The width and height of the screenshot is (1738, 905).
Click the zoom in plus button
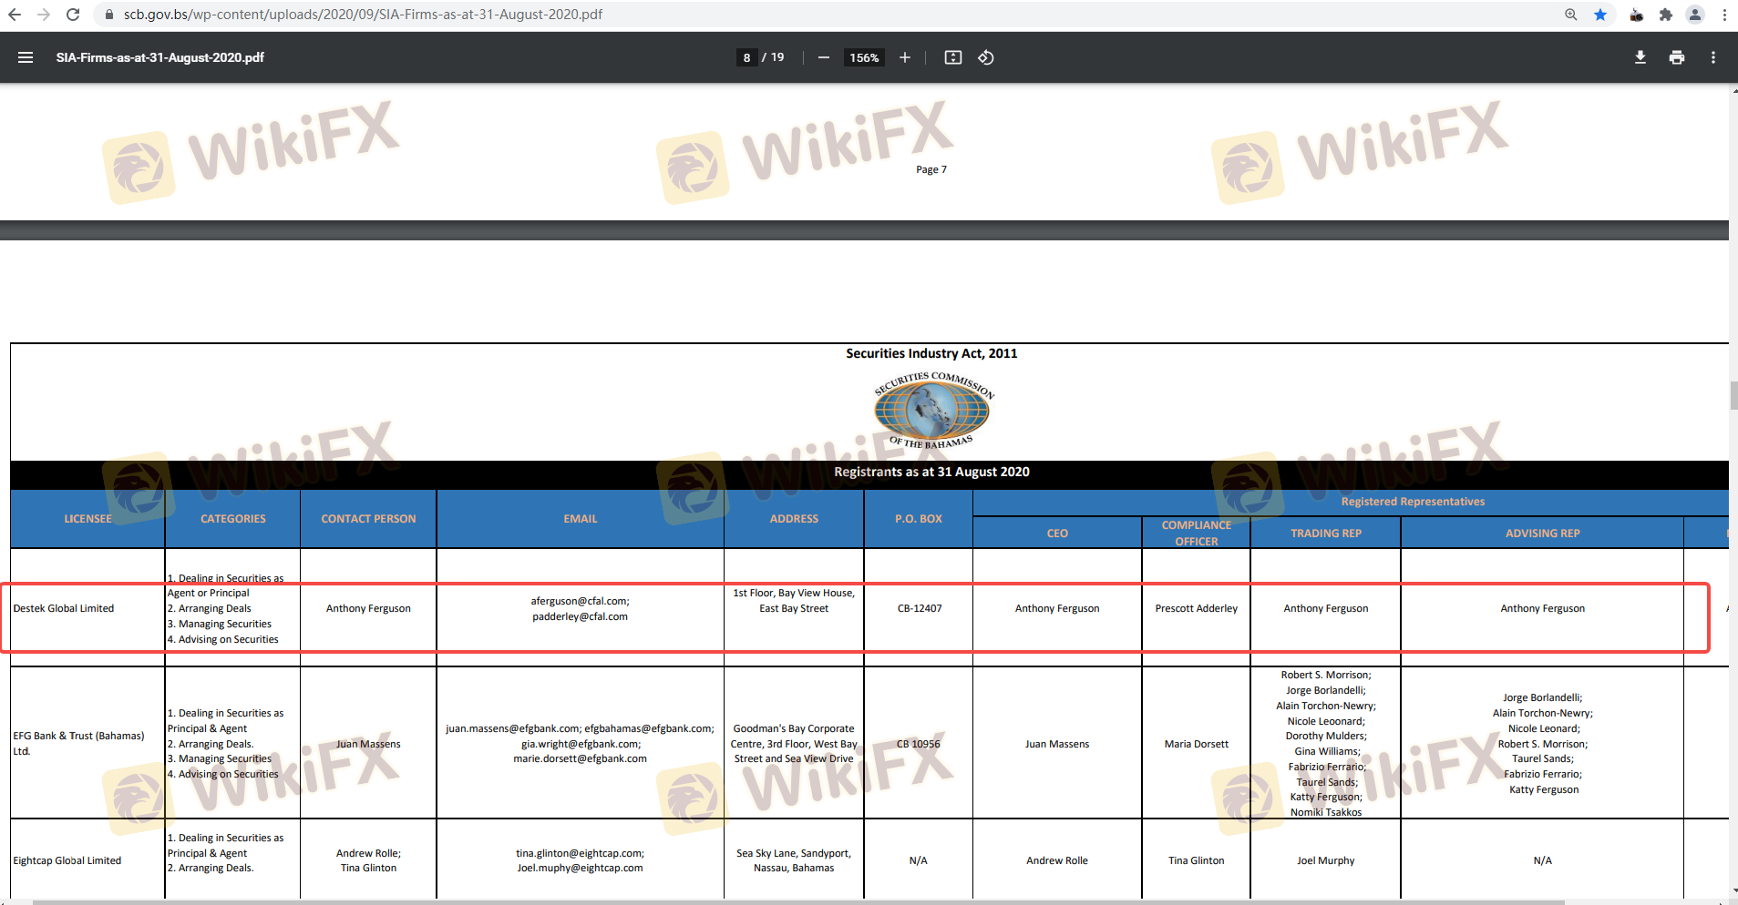pos(904,57)
